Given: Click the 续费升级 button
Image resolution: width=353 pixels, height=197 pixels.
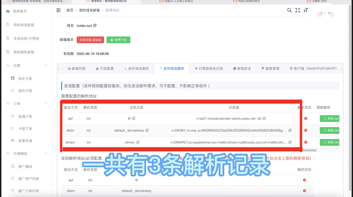Looking at the screenshot, I should (118, 40).
